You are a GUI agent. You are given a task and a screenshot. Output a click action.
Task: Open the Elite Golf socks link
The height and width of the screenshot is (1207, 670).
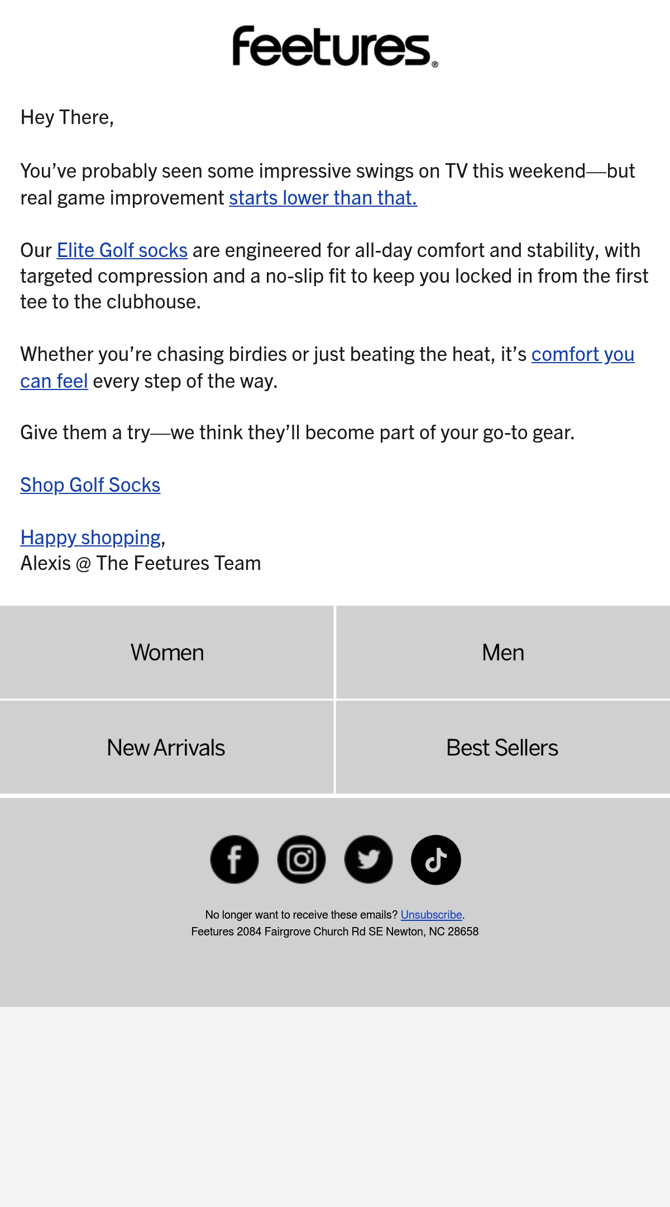coord(122,250)
